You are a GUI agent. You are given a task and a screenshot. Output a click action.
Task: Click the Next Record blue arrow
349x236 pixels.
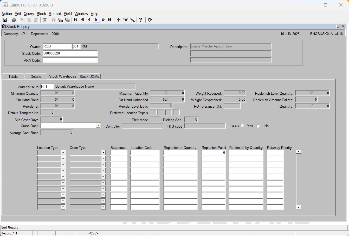pyautogui.click(x=96, y=20)
